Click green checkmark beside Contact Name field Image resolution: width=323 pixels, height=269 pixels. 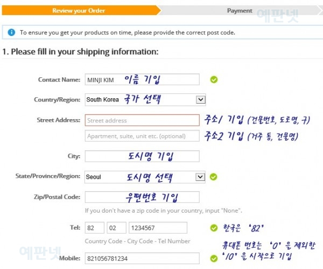tap(214, 80)
